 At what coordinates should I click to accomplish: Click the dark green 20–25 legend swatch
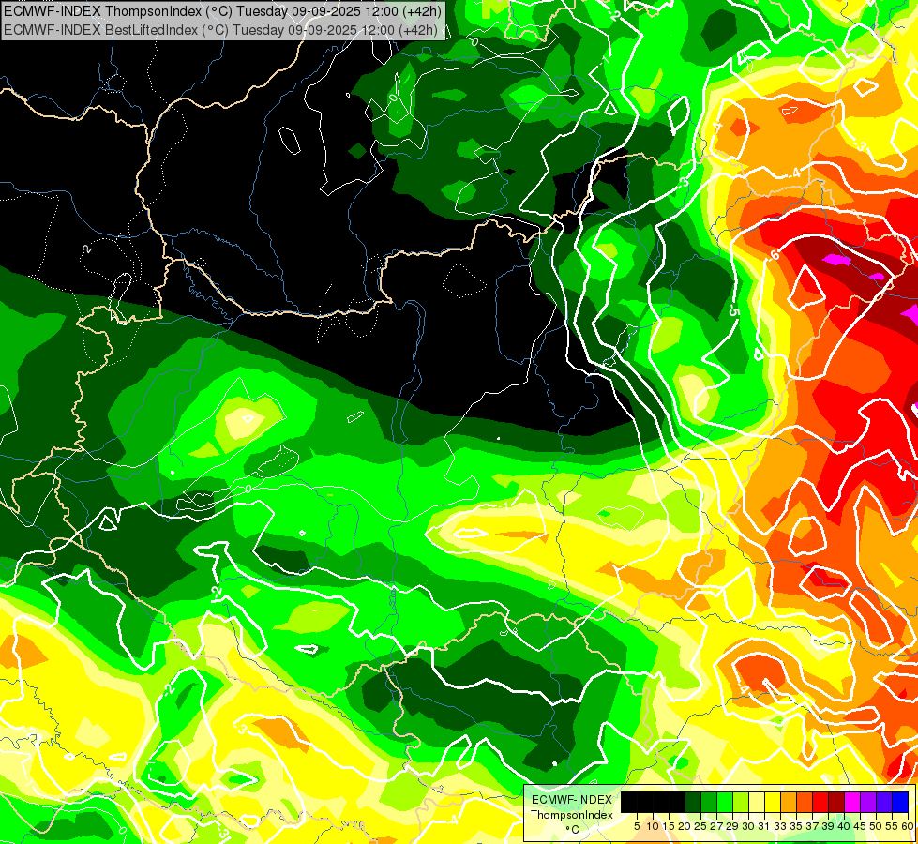coord(693,802)
